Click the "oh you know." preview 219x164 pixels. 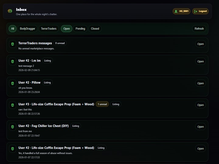tap(26, 88)
